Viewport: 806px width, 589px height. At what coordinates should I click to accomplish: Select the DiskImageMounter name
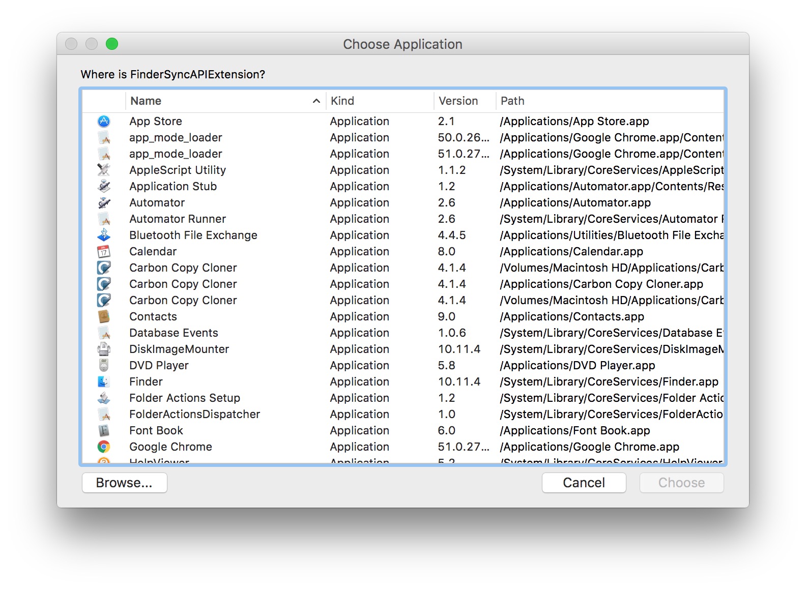179,349
